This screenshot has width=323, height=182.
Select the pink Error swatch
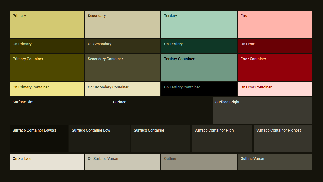tap(275, 24)
